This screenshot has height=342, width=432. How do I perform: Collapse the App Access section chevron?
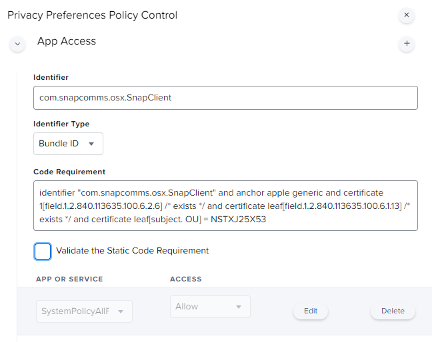17,44
